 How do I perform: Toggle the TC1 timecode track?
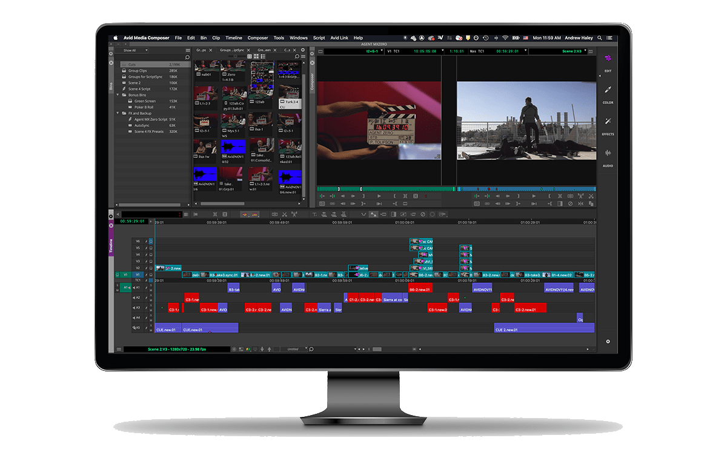tap(138, 281)
